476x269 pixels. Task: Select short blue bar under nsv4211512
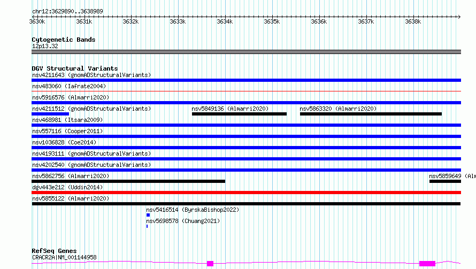[50, 114]
